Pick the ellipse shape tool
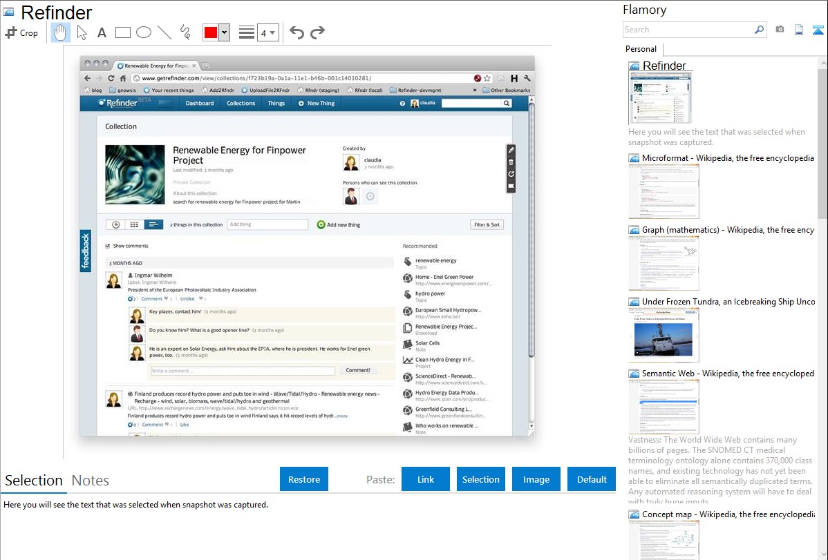 click(x=144, y=32)
